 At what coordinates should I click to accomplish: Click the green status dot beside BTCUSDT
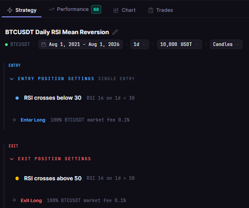6,45
